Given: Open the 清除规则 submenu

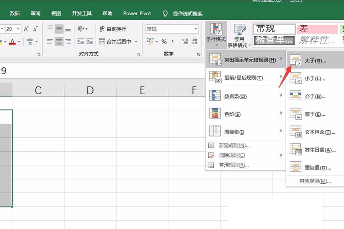Looking at the screenshot, I should tap(246, 155).
